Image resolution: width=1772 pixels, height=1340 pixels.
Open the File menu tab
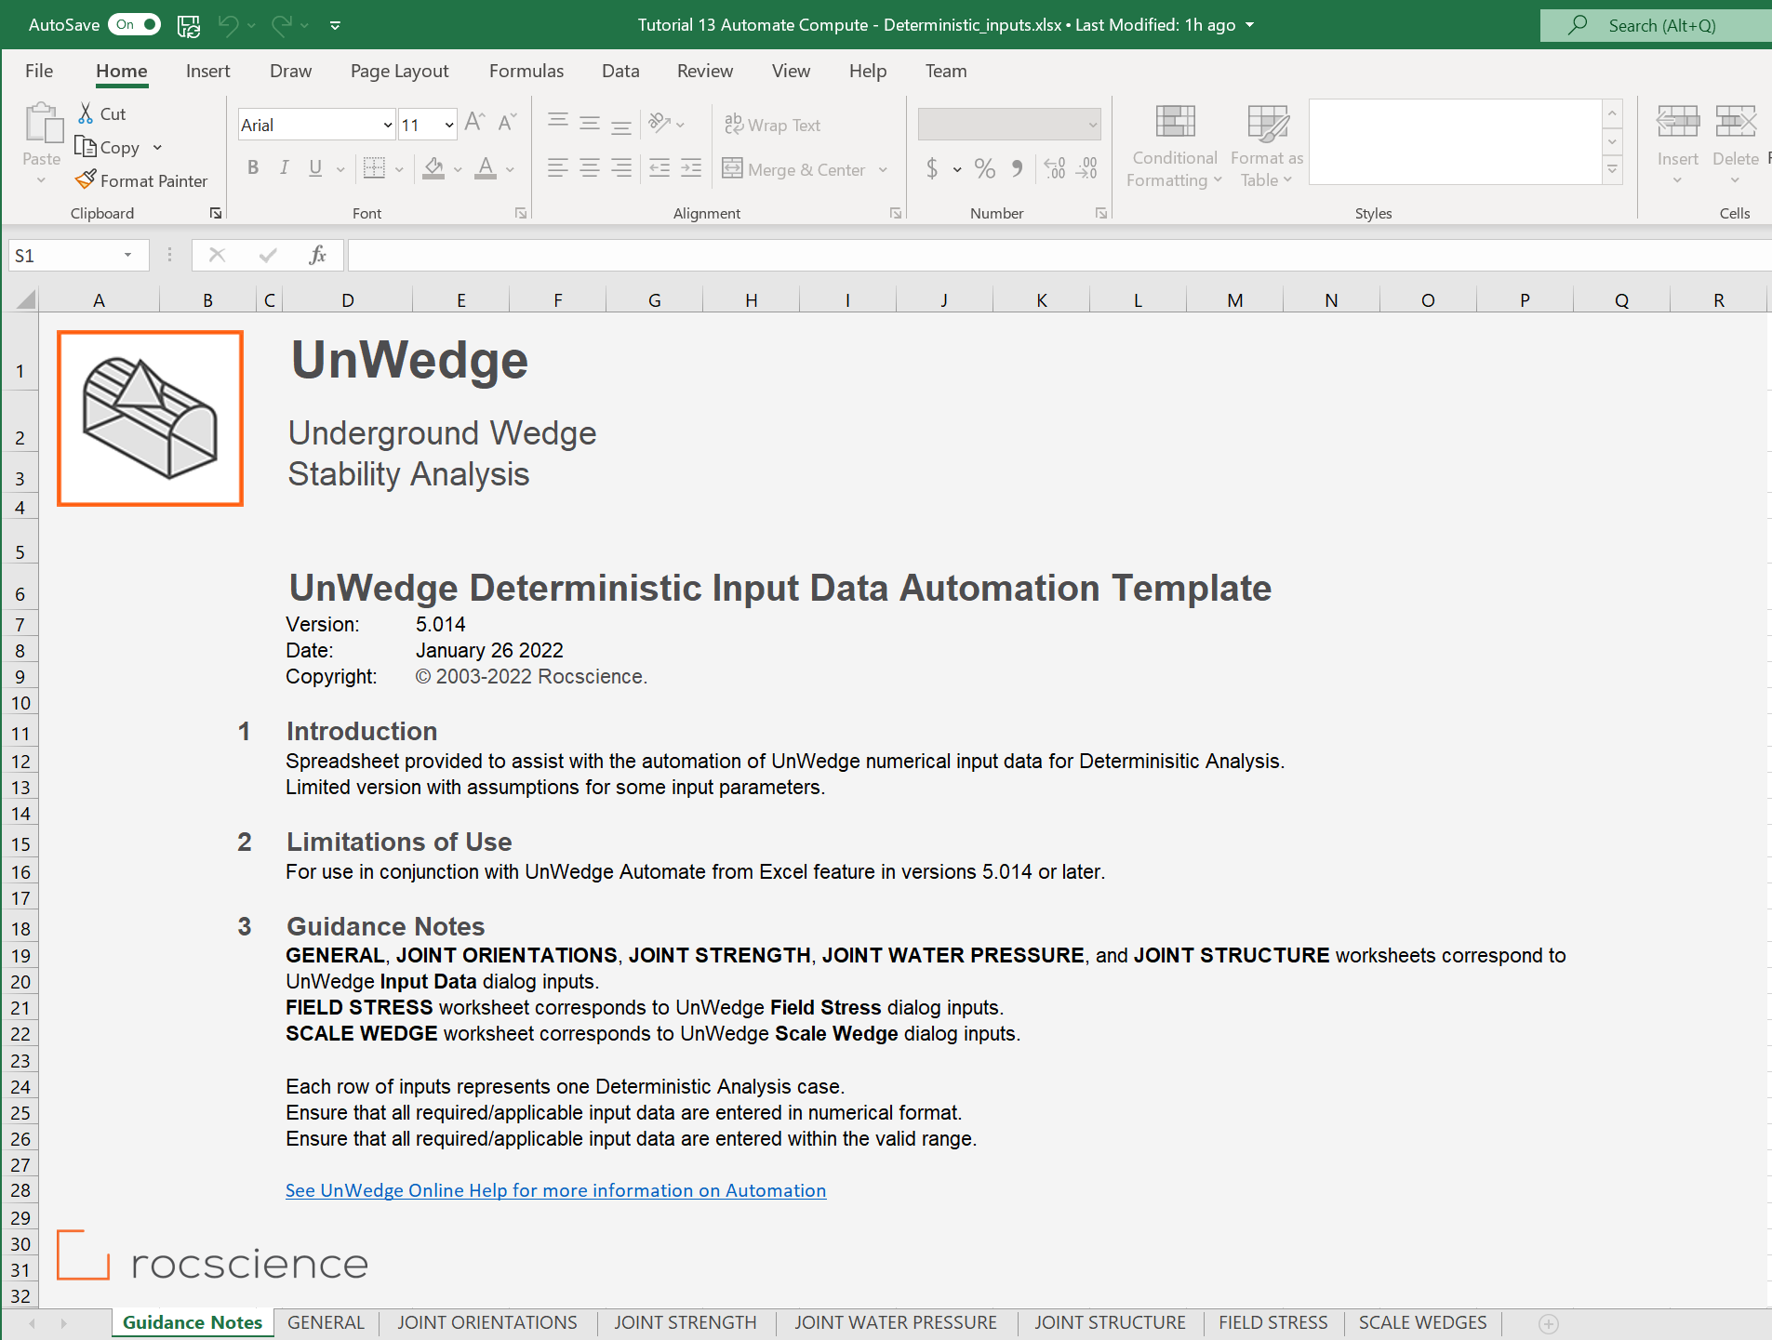coord(39,71)
